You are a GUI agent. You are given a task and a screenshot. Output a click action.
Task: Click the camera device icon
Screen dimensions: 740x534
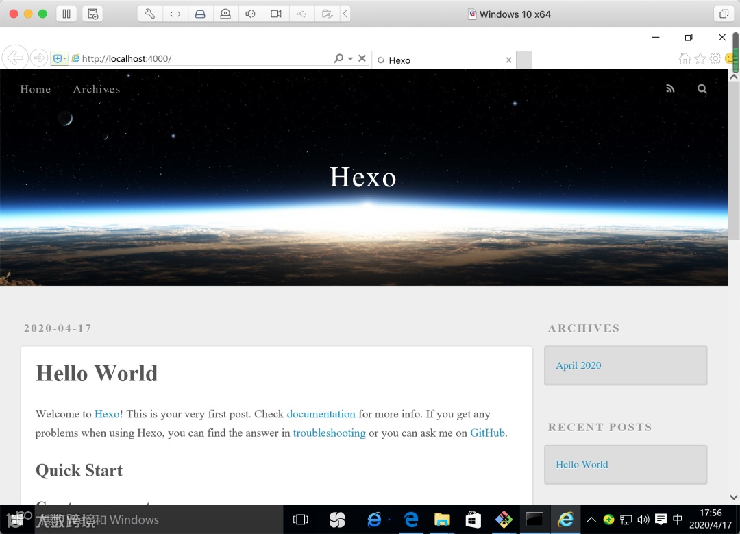276,14
